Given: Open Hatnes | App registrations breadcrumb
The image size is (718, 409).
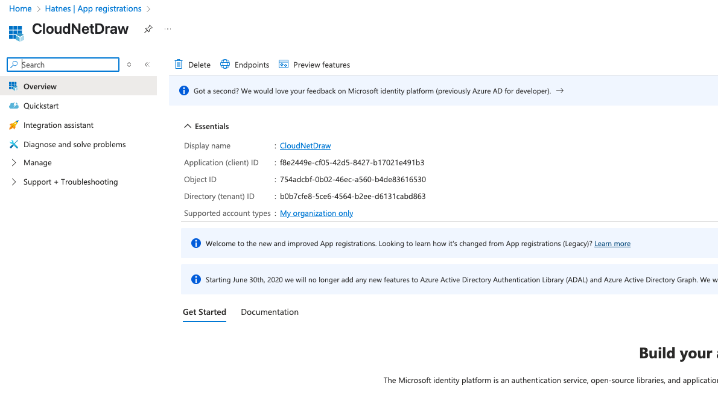Looking at the screenshot, I should pyautogui.click(x=93, y=8).
